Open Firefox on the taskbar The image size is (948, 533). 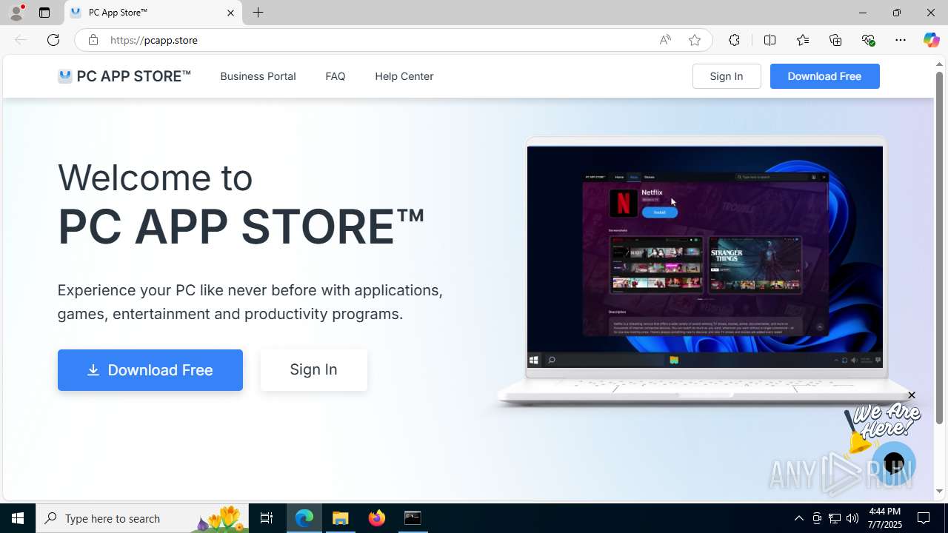[377, 518]
